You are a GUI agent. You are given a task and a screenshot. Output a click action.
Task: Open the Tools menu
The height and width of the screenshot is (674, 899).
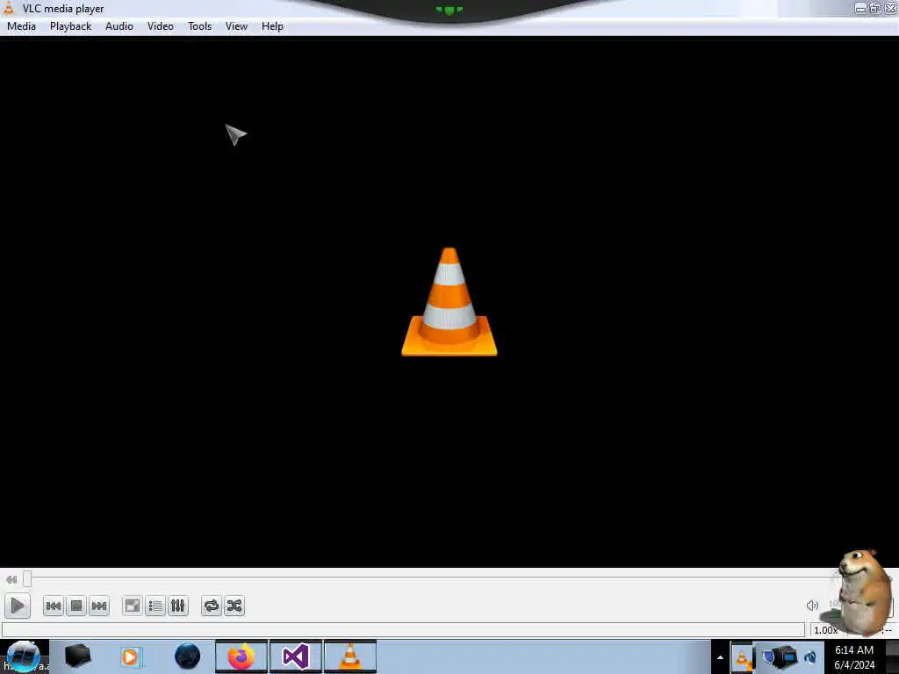199,26
